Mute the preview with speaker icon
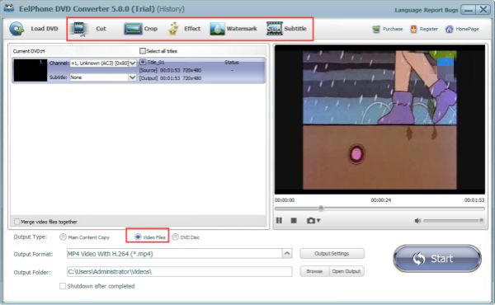This screenshot has height=305, width=495. coord(417,221)
